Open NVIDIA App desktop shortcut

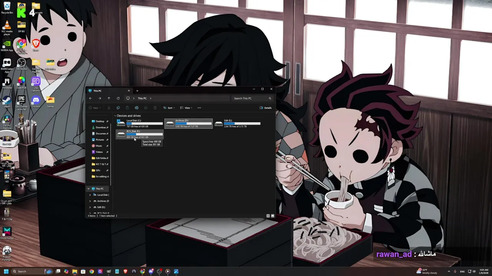click(7, 46)
